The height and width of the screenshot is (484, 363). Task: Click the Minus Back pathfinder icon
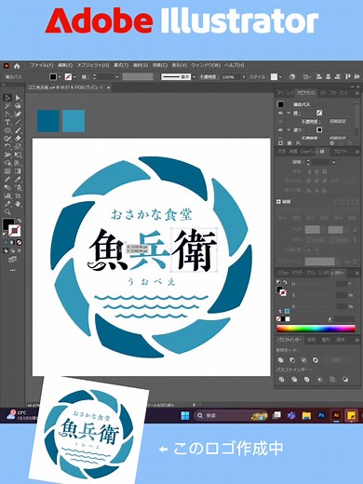345,379
